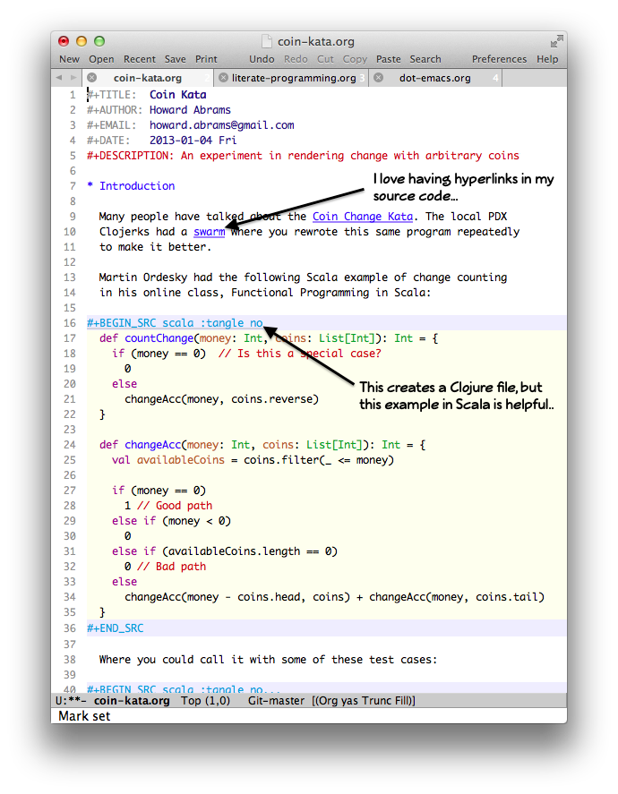
Task: Close the coin-kata.org tab
Action: [x=91, y=78]
